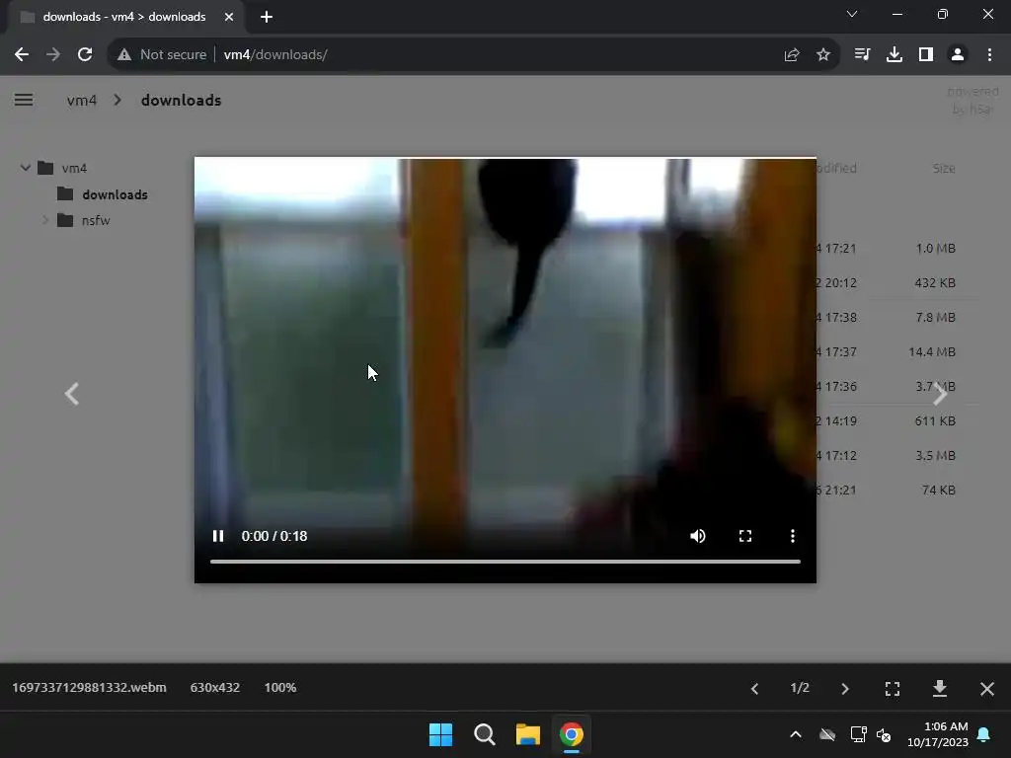Viewport: 1011px width, 758px height.
Task: Click the 74 KB size cell
Action: pyautogui.click(x=939, y=490)
